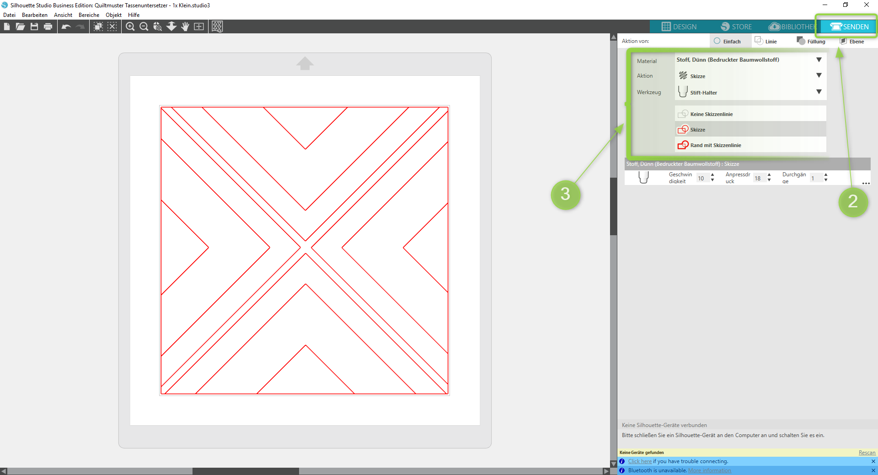Select the hand pan tool

tap(185, 26)
